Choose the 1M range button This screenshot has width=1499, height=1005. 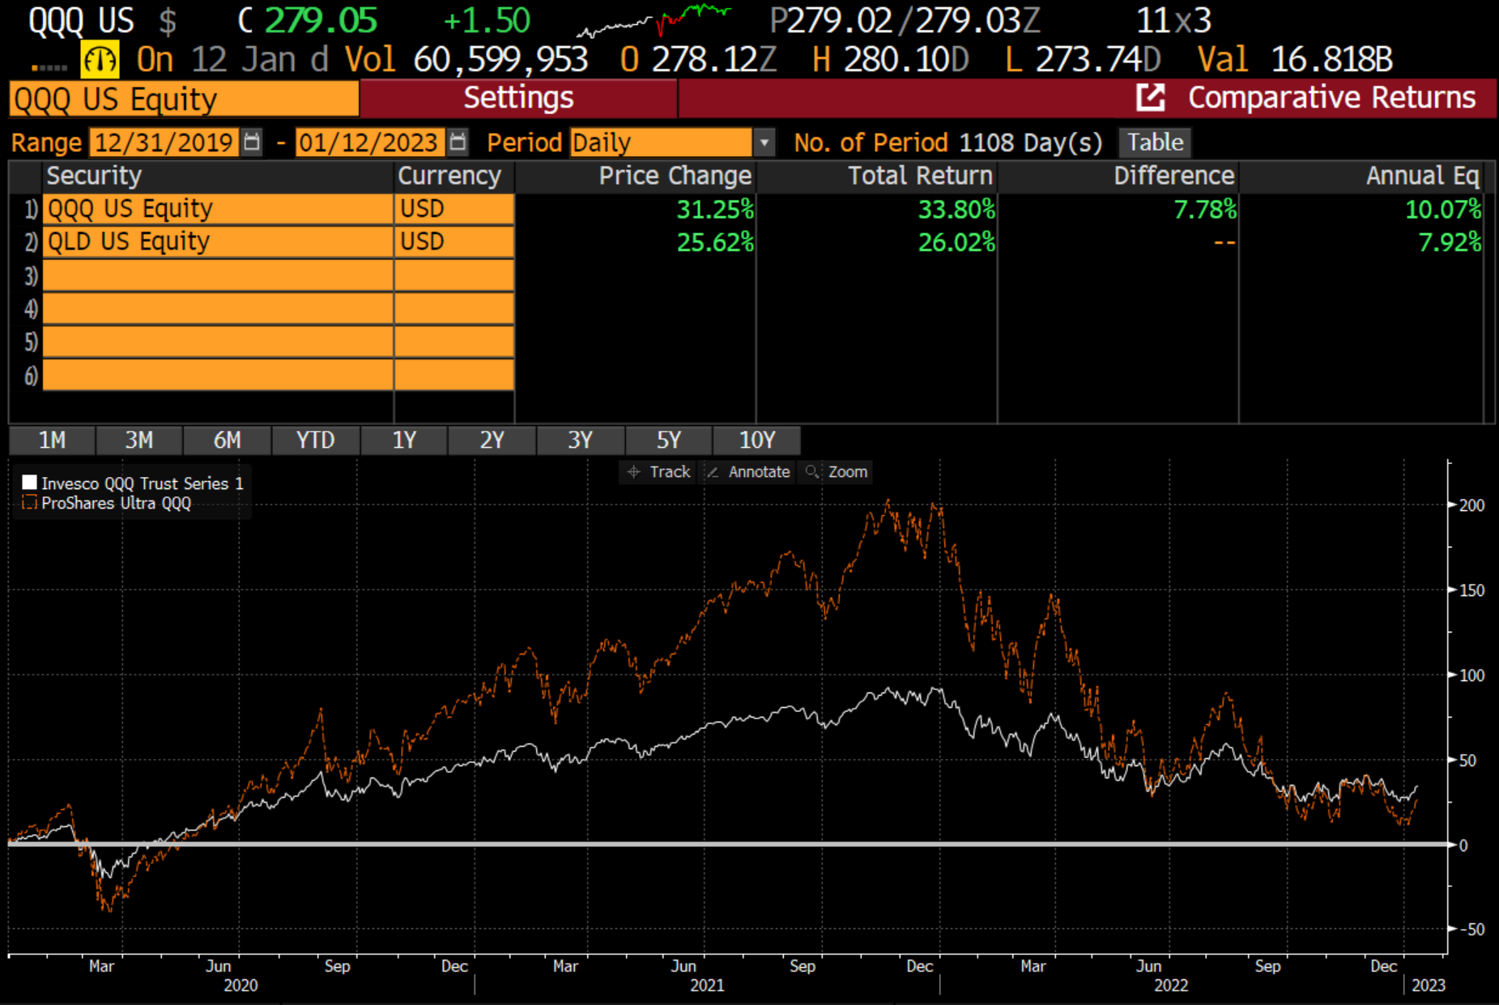pos(52,441)
